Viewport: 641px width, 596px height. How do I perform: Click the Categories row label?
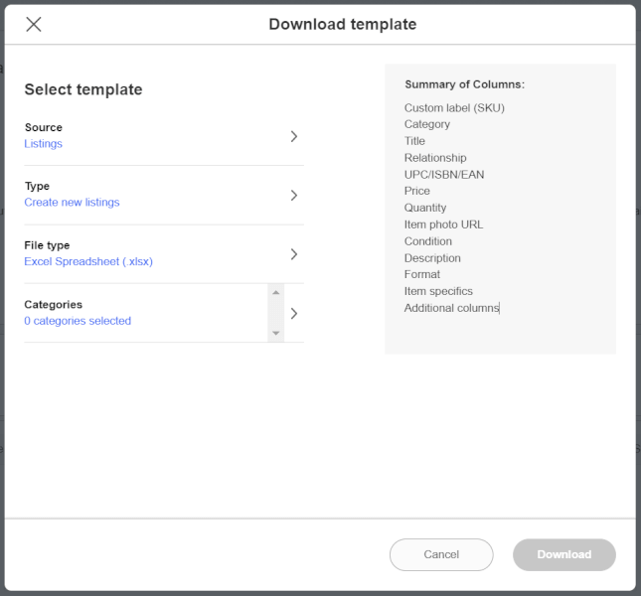coord(53,304)
